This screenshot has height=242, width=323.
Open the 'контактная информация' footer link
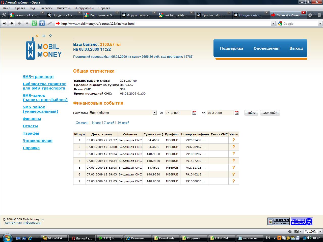(23, 223)
